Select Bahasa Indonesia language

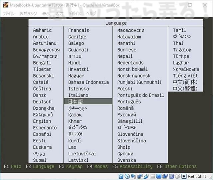[89, 82]
